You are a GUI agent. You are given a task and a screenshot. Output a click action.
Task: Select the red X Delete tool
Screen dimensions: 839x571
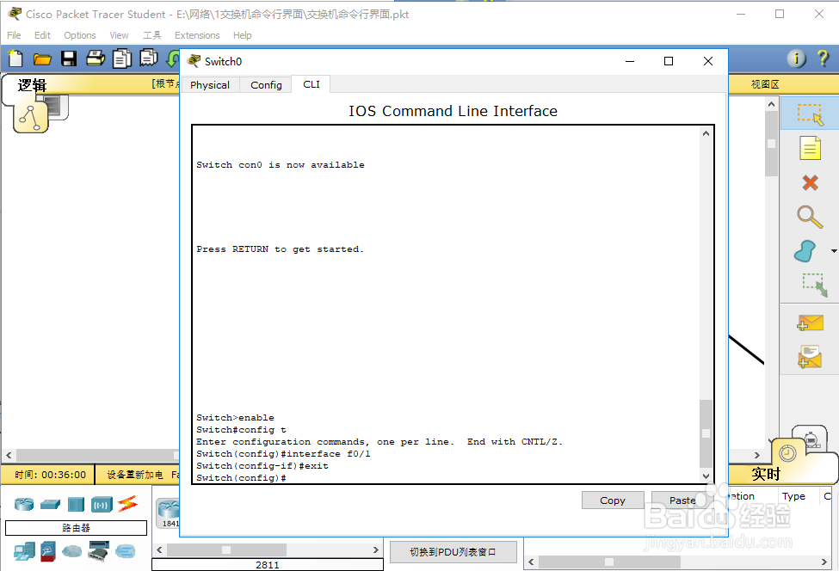(810, 183)
